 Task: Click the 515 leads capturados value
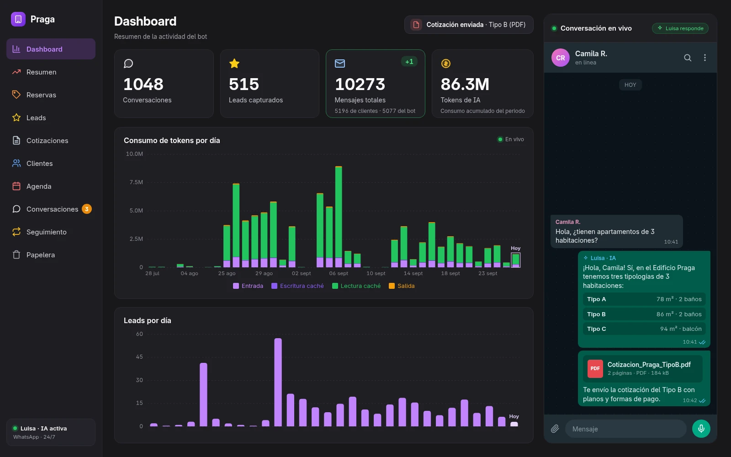244,84
